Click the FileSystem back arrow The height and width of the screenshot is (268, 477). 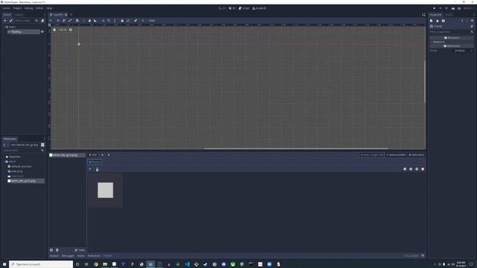pos(4,145)
